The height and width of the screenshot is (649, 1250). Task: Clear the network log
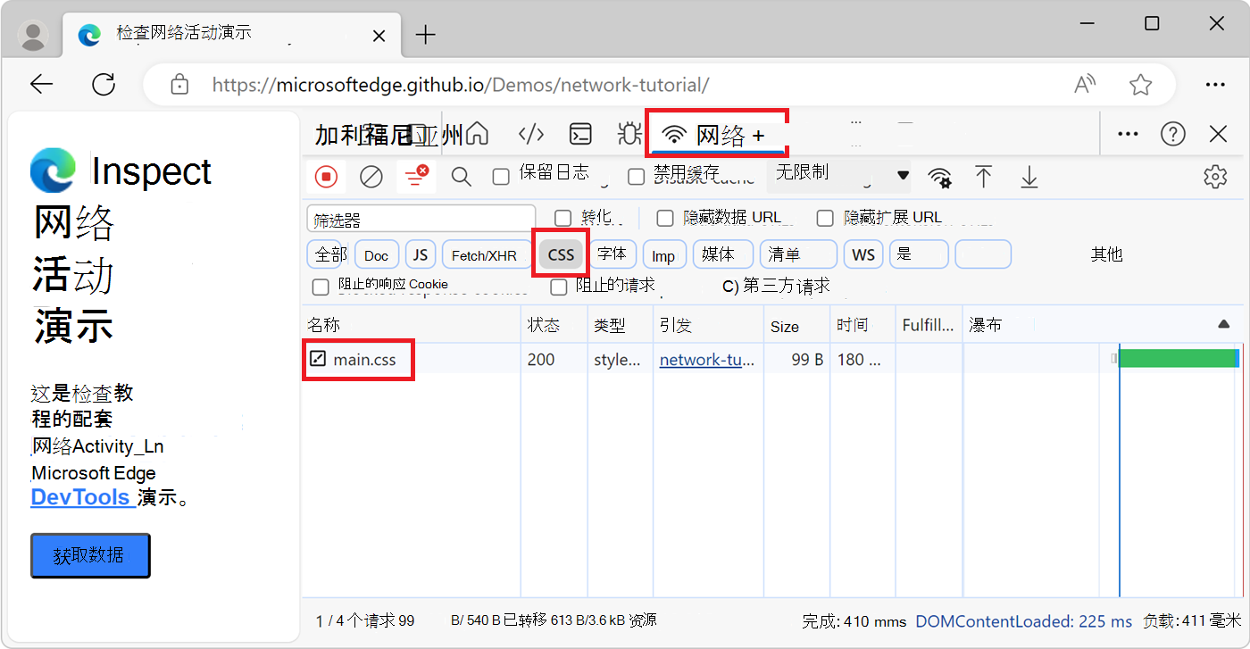point(371,177)
